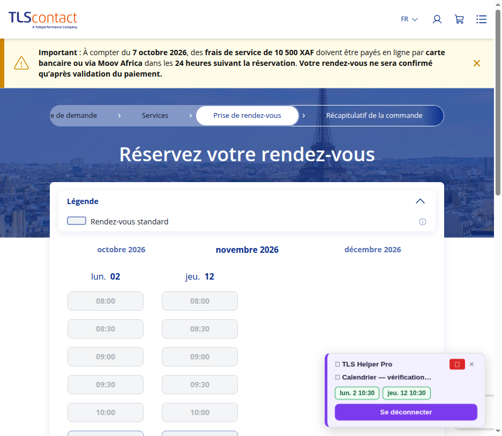Select the Prise de rendez-vous step
This screenshot has height=436, width=502.
click(247, 116)
